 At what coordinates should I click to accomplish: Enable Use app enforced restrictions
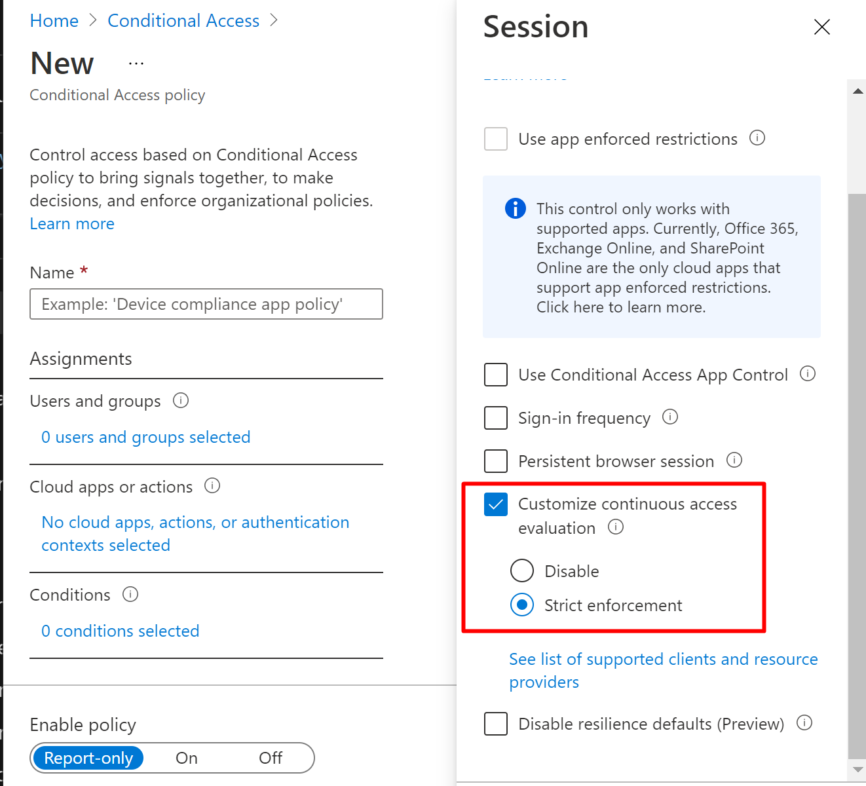coord(496,138)
